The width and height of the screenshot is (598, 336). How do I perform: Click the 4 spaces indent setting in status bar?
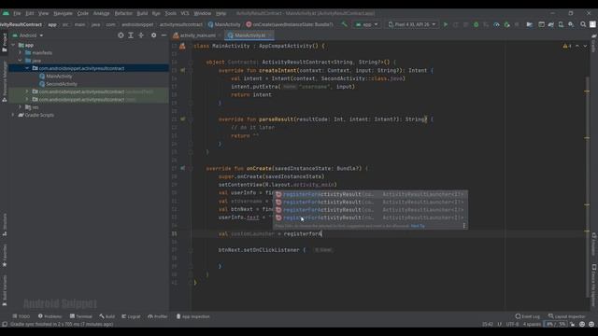[x=532, y=325]
